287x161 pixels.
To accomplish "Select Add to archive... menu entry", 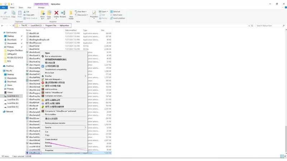I will 51,89.
